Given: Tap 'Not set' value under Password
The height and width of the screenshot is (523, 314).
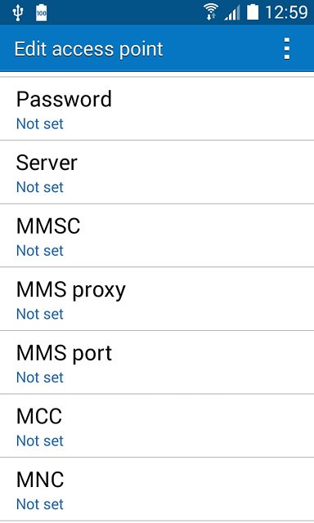Looking at the screenshot, I should [40, 124].
